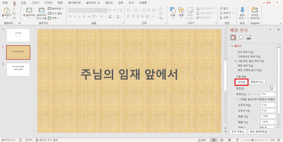Open the Comments speech bubble icon
This screenshot has height=142, width=283.
277,2
